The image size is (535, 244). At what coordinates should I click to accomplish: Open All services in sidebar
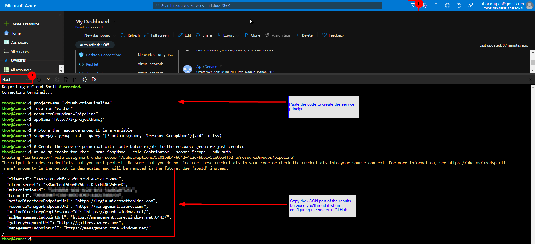19,52
